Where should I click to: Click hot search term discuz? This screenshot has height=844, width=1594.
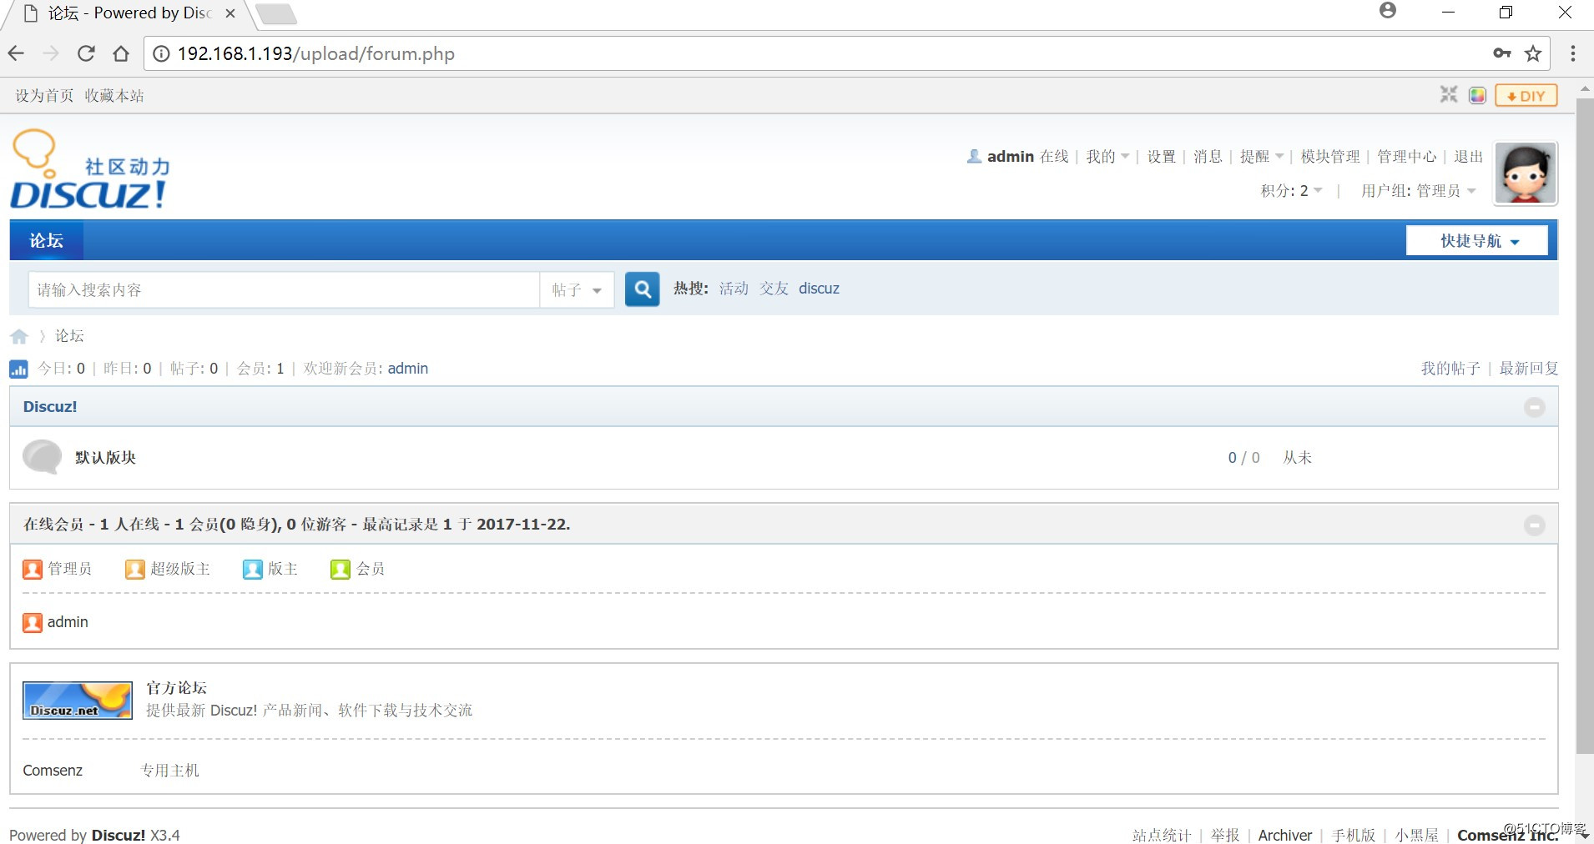click(819, 289)
